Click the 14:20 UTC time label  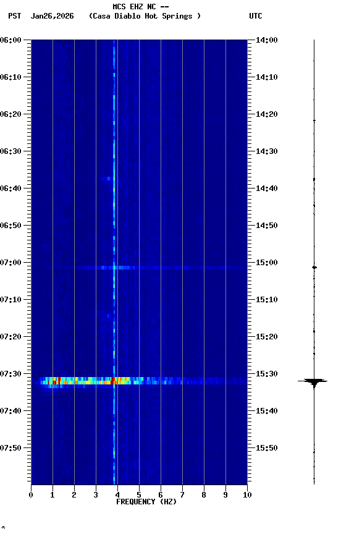267,114
